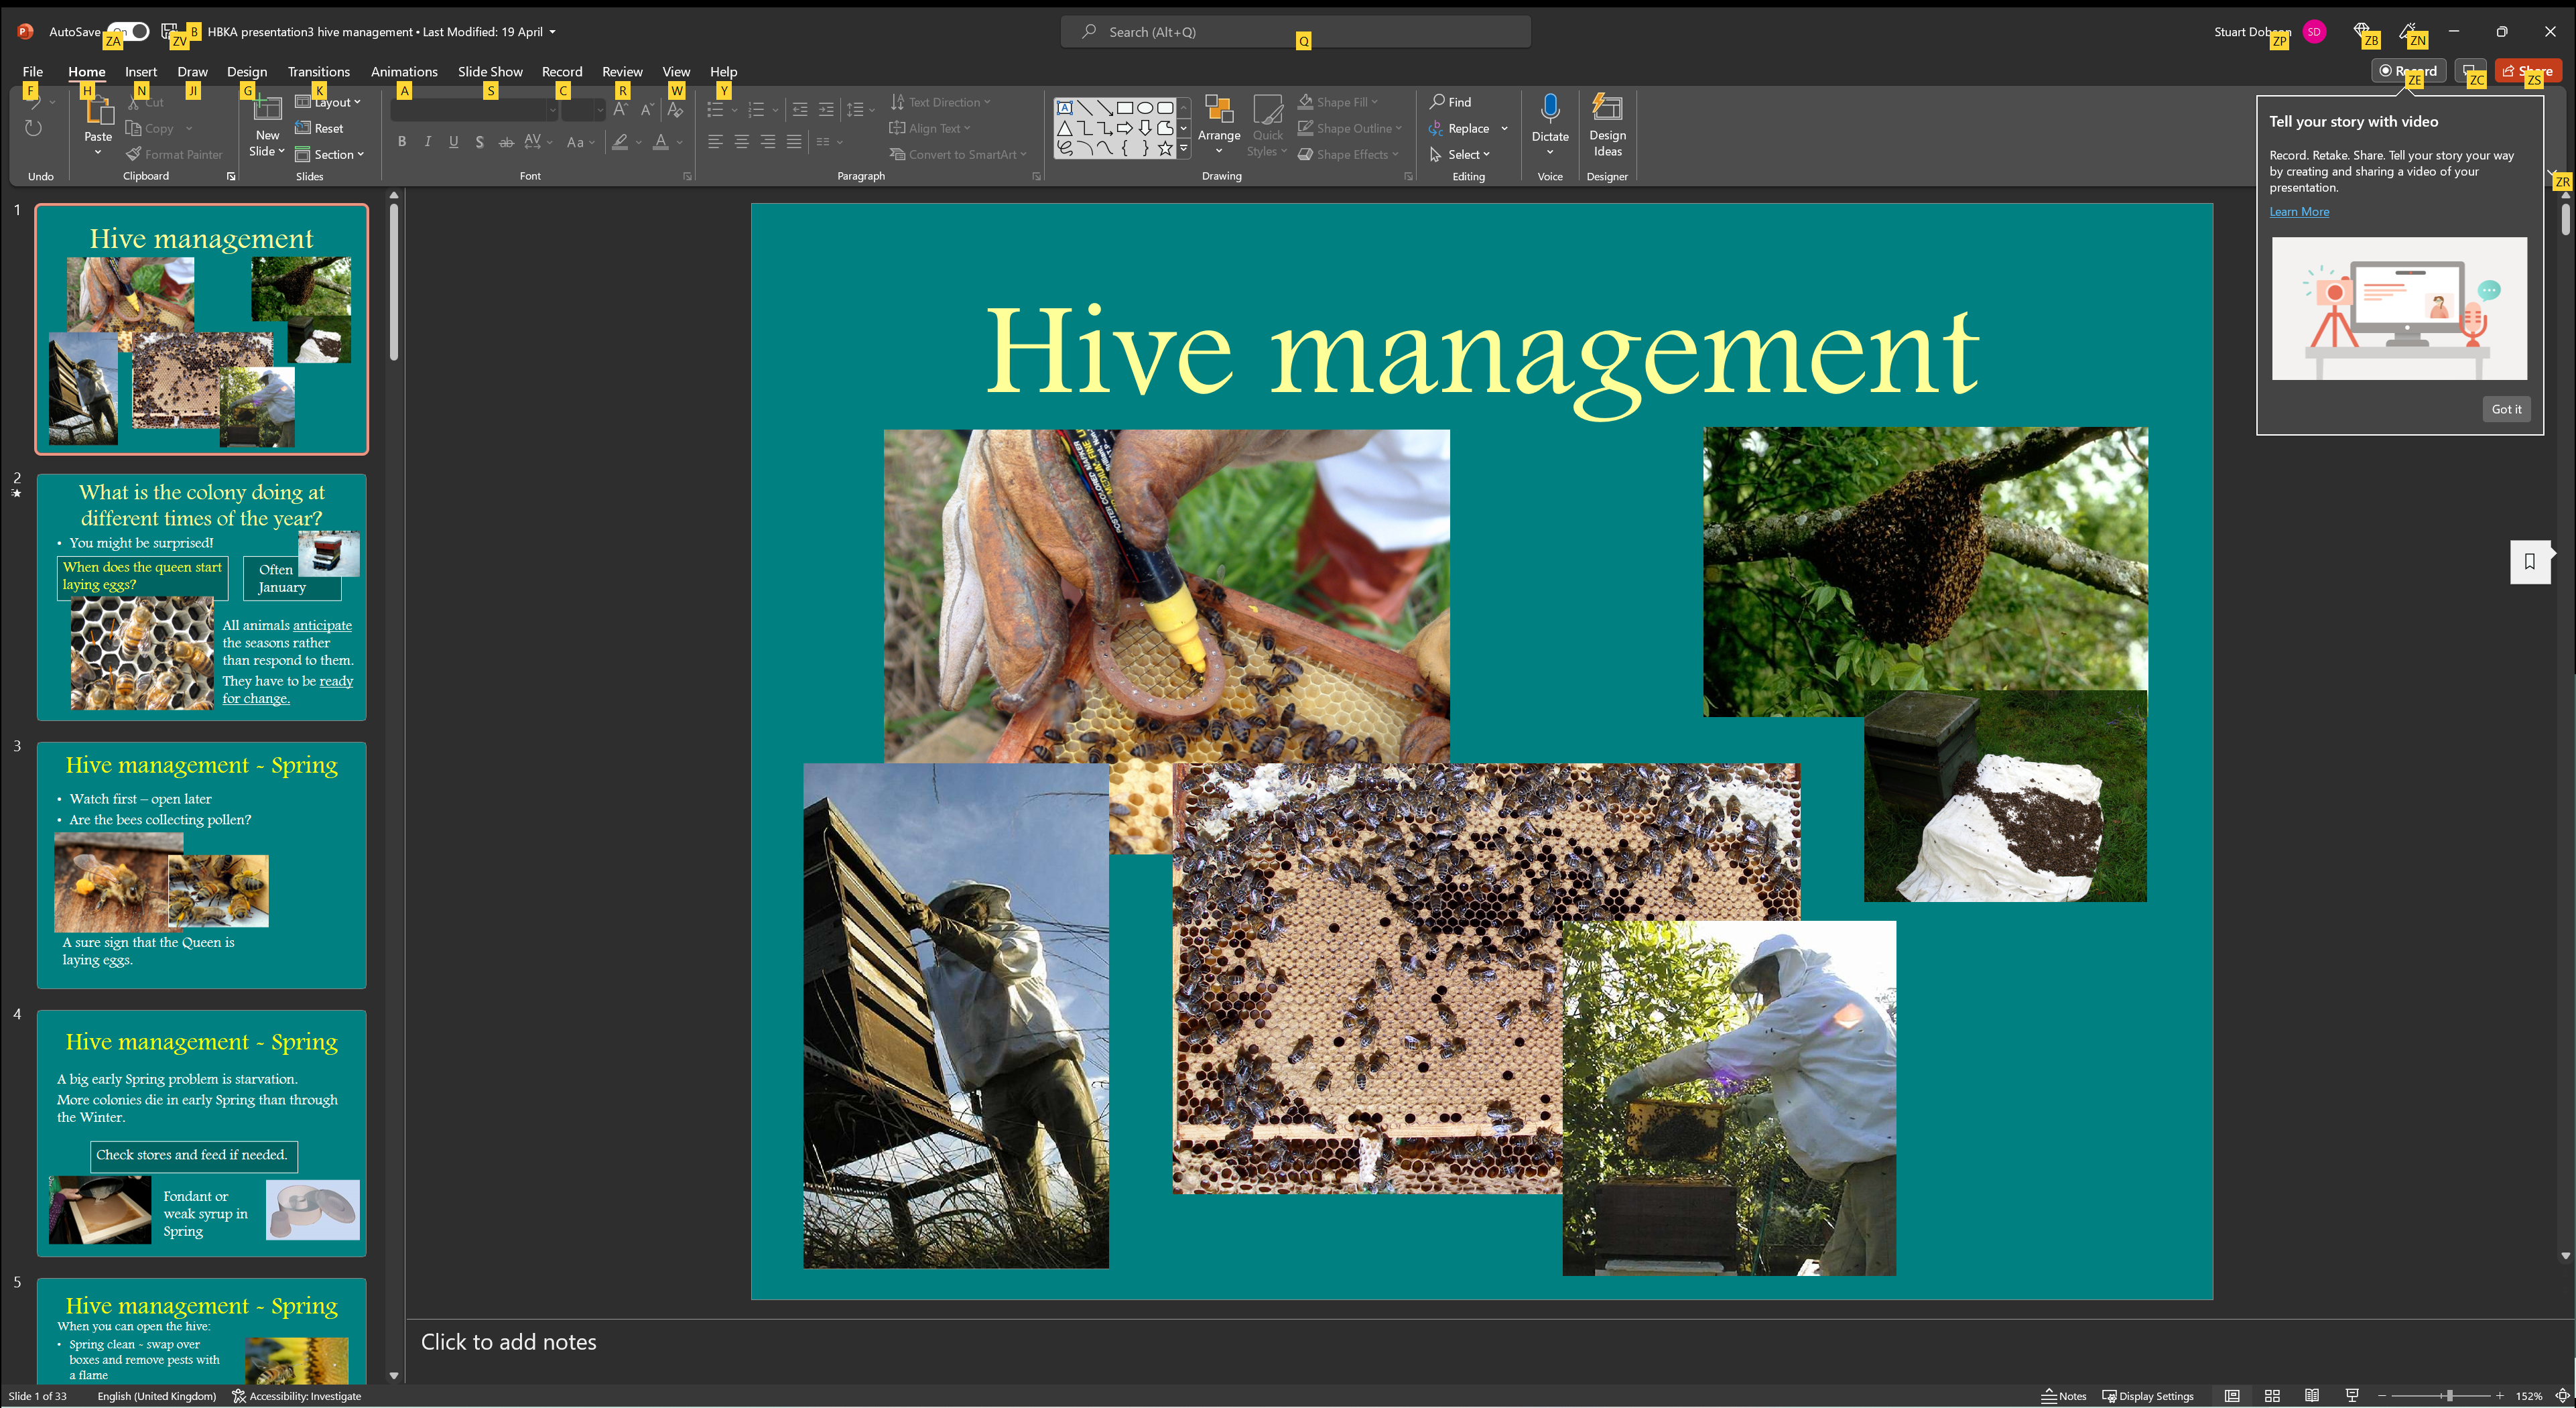The width and height of the screenshot is (2576, 1408).
Task: Click the Clear All Formatting icon
Action: 675,111
